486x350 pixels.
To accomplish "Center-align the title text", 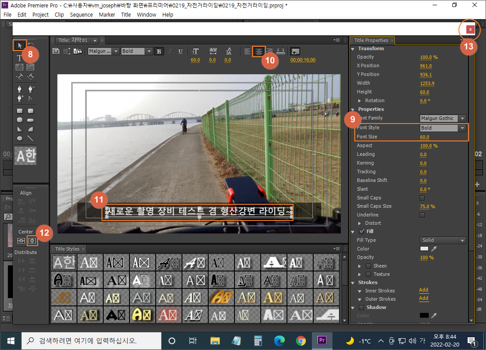I will (x=259, y=51).
